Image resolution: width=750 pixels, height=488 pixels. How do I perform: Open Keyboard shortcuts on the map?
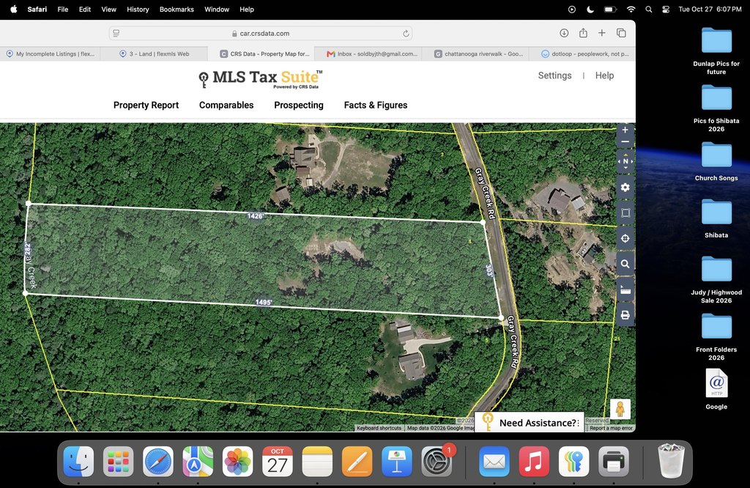click(x=379, y=428)
